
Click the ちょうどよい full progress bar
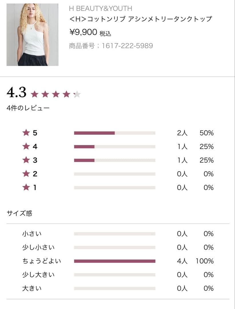[114, 261]
